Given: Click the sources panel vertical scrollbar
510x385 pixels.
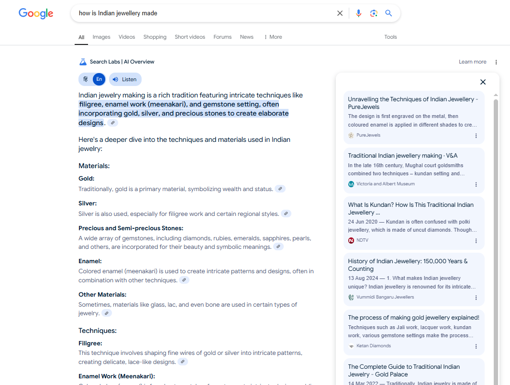Looking at the screenshot, I should [x=496, y=239].
